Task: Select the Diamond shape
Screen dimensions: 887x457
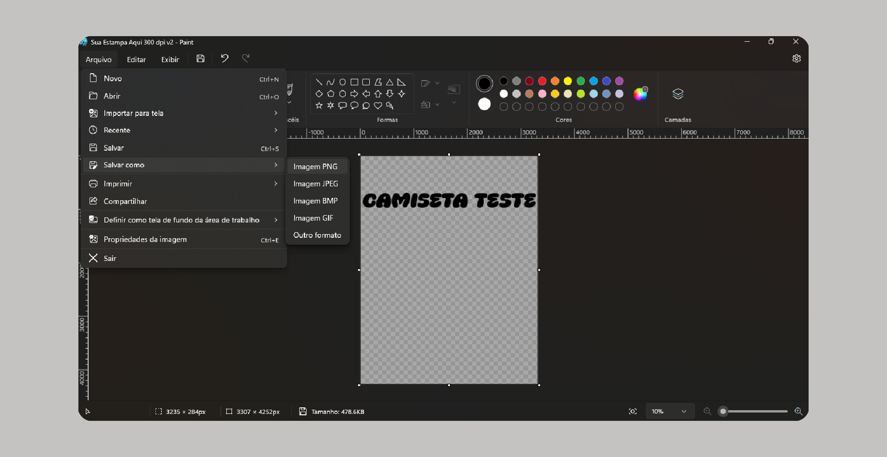Action: (319, 94)
